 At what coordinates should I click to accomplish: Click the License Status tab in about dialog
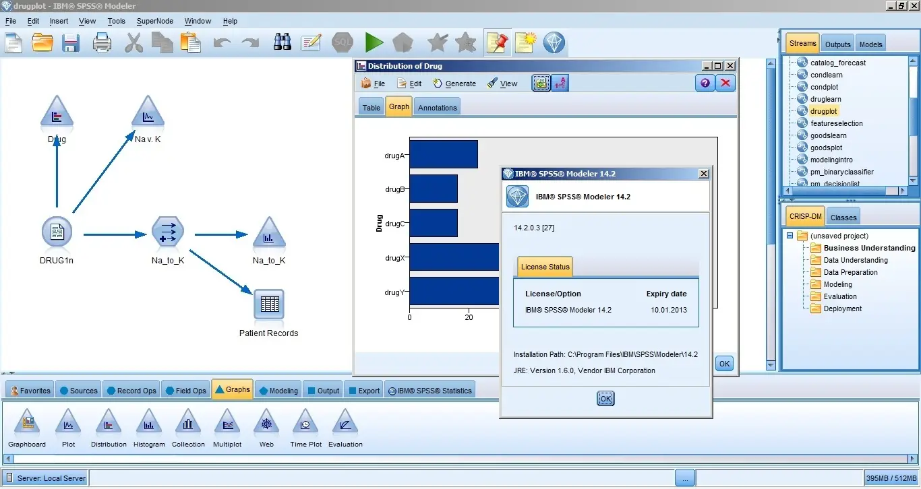point(545,267)
